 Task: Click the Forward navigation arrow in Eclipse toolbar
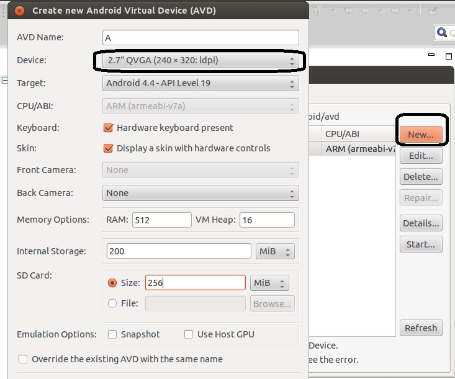point(395,11)
